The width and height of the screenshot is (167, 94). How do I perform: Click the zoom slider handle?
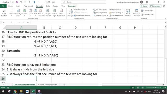pos(155,88)
